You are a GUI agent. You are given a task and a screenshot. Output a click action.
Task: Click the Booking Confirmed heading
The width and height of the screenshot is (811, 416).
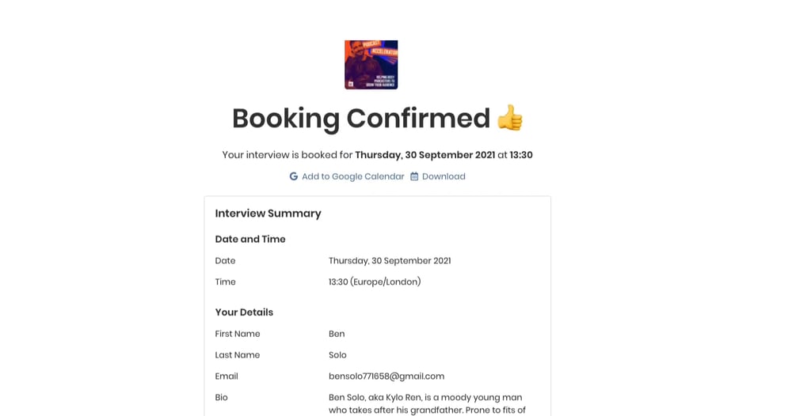(x=361, y=118)
